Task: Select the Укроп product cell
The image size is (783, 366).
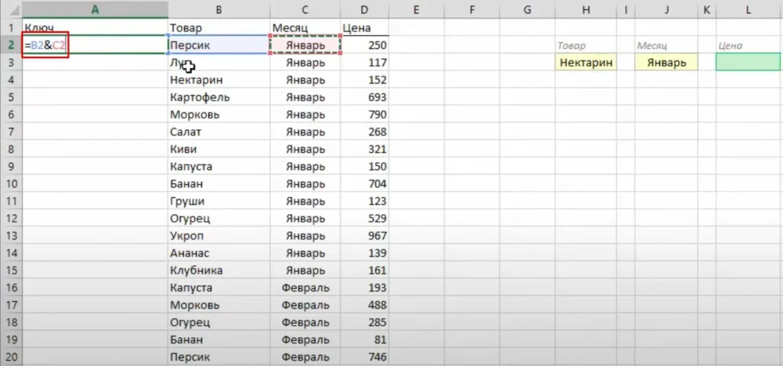Action: tap(218, 235)
